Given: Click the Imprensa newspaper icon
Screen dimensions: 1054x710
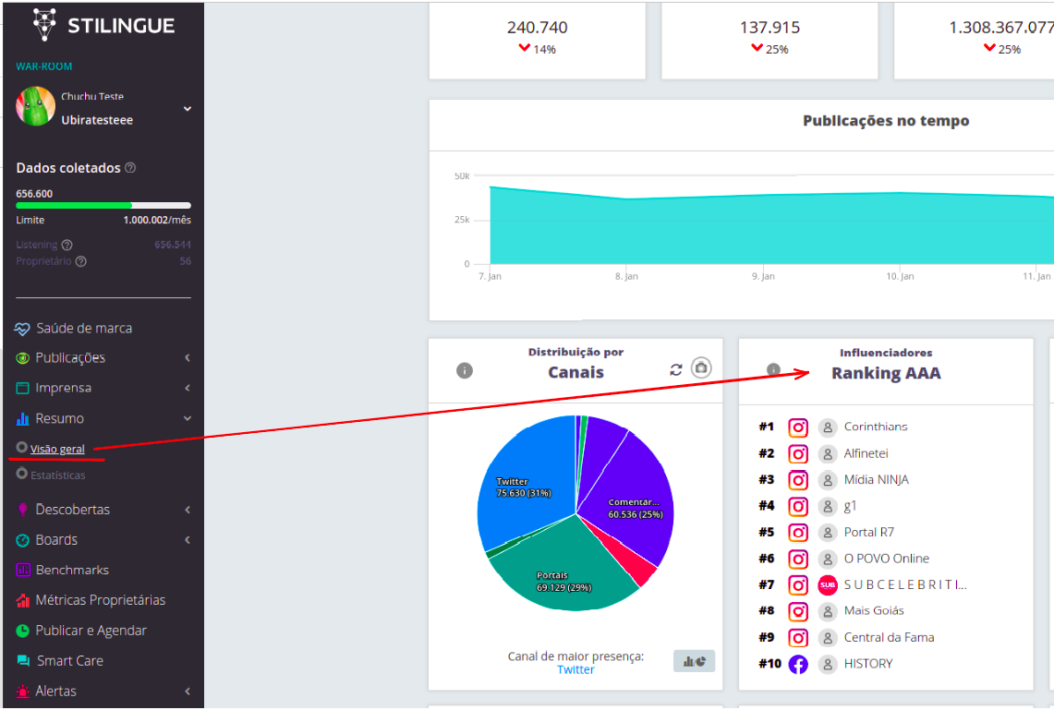Looking at the screenshot, I should (22, 389).
